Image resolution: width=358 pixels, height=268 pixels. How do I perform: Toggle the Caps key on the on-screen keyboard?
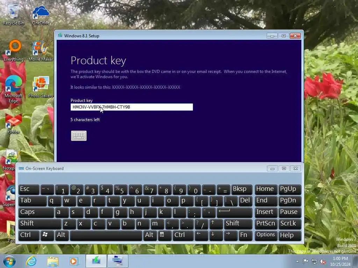pyautogui.click(x=36, y=213)
